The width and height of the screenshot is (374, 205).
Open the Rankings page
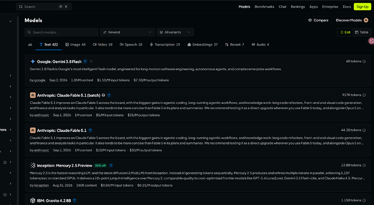[298, 6]
